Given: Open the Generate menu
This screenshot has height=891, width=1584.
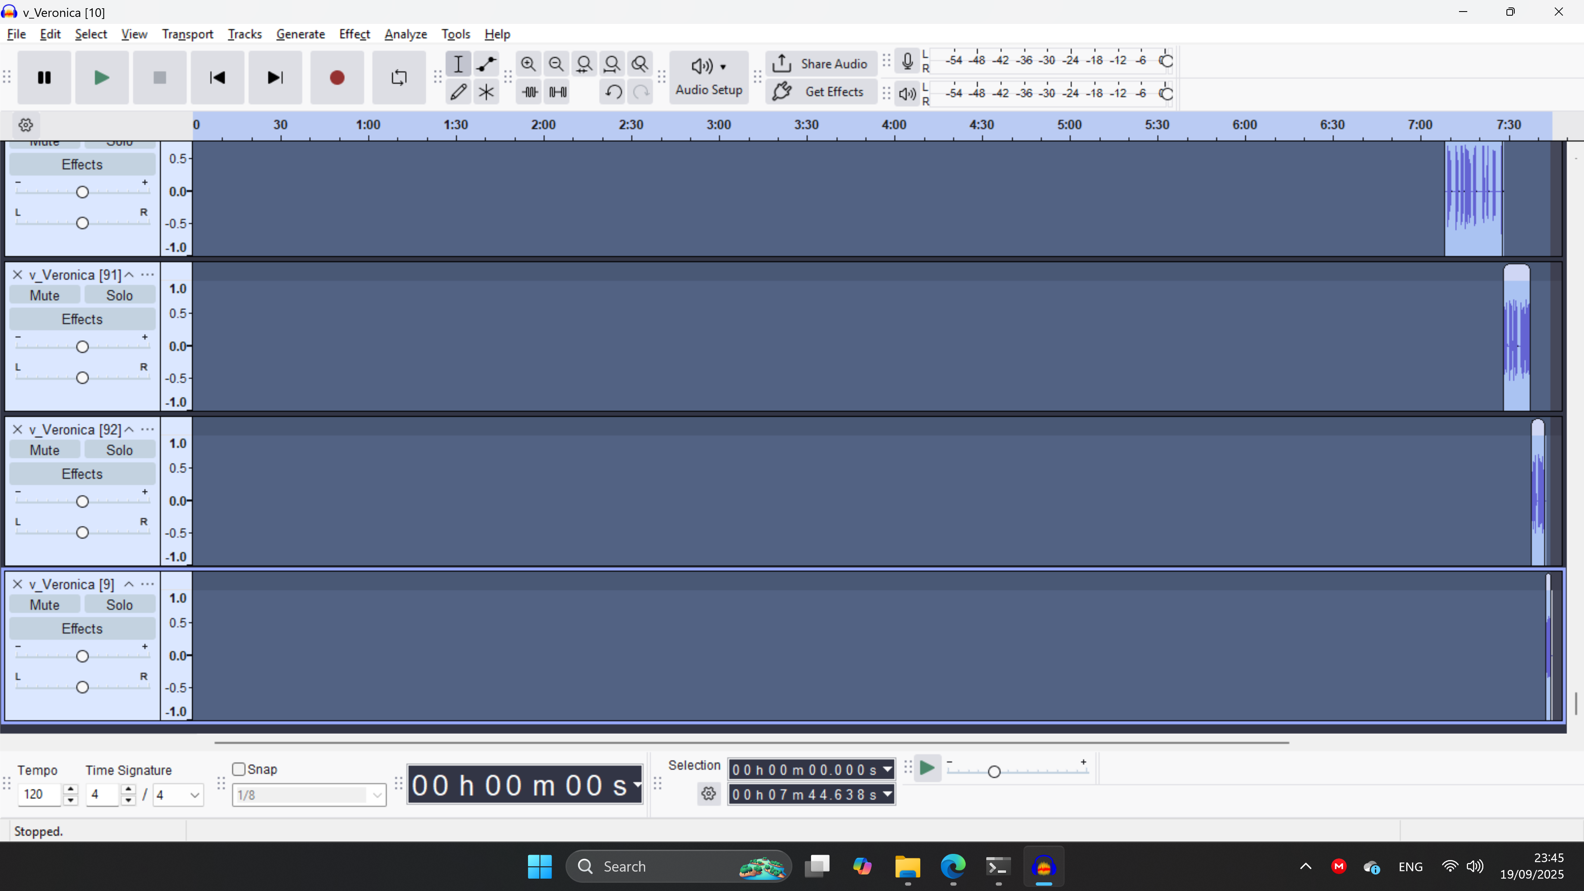Looking at the screenshot, I should pyautogui.click(x=300, y=34).
